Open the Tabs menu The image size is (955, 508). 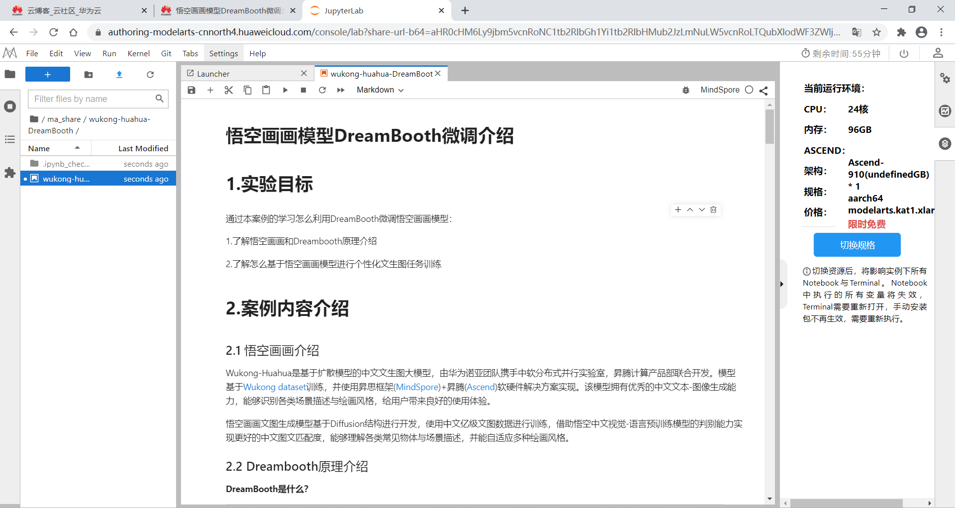(x=190, y=54)
